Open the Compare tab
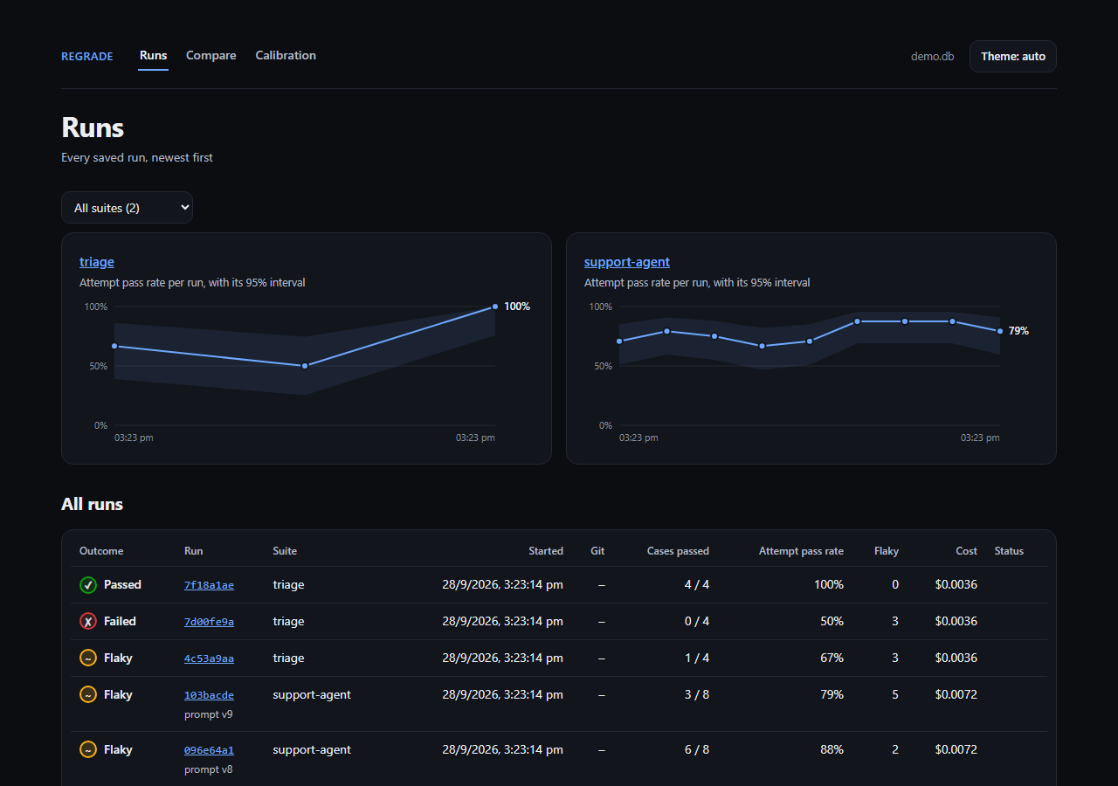1118x786 pixels. (x=211, y=56)
